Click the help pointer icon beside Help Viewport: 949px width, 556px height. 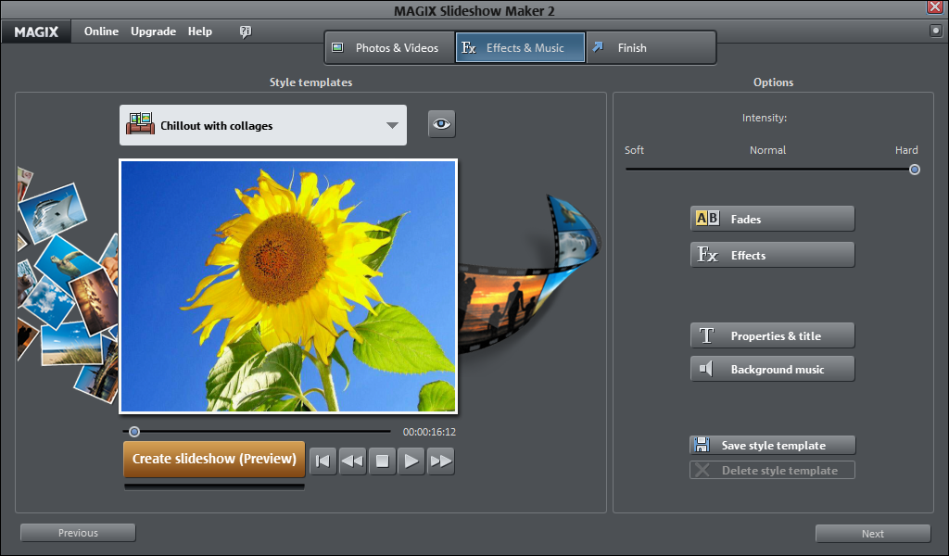(245, 32)
